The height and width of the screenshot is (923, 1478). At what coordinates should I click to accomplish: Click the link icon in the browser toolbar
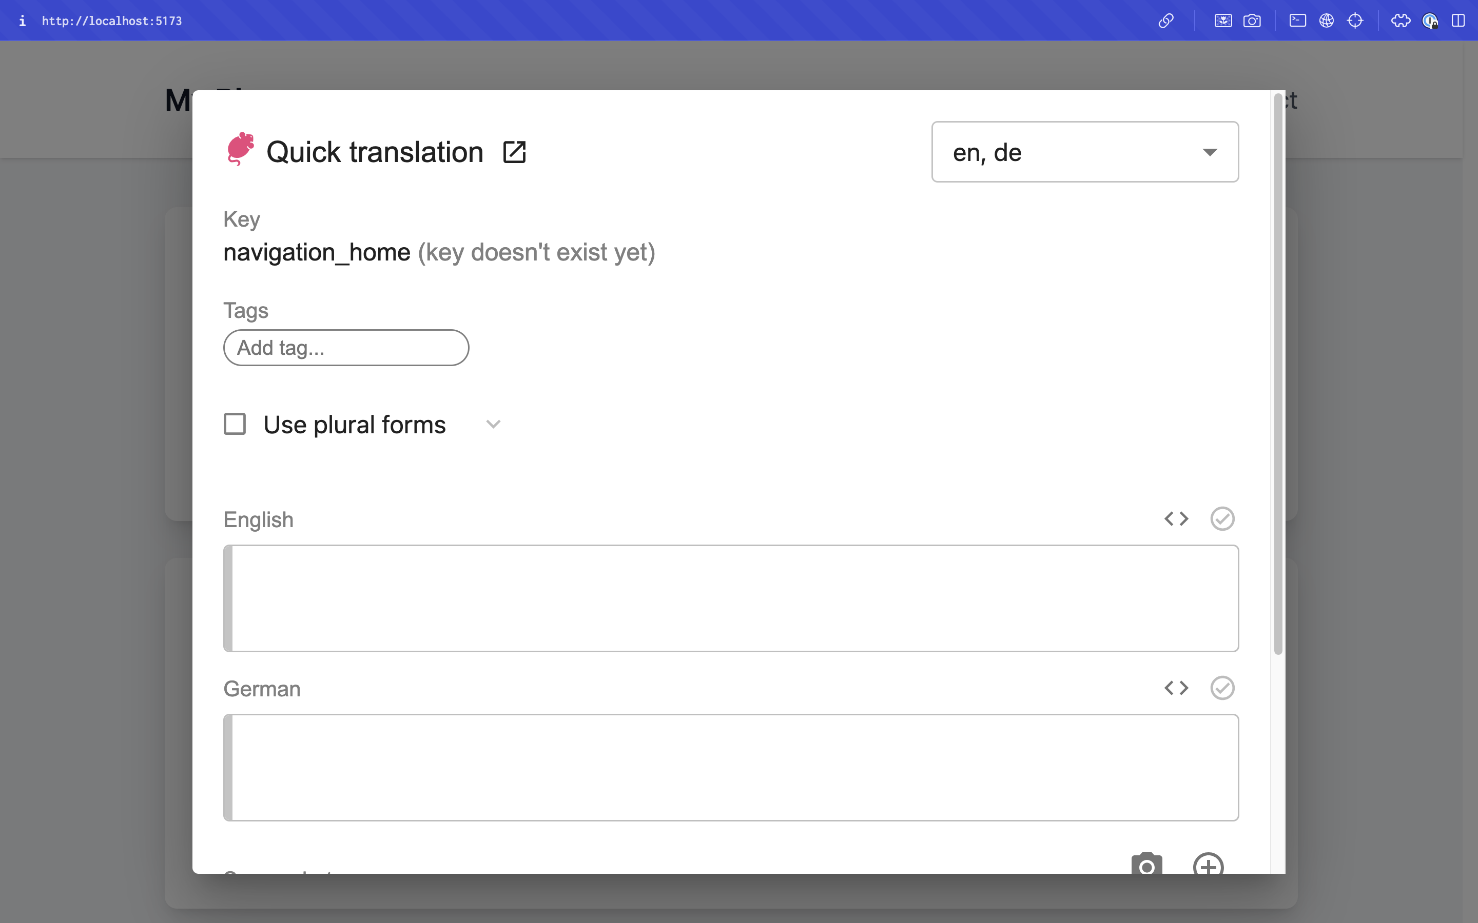pos(1166,20)
